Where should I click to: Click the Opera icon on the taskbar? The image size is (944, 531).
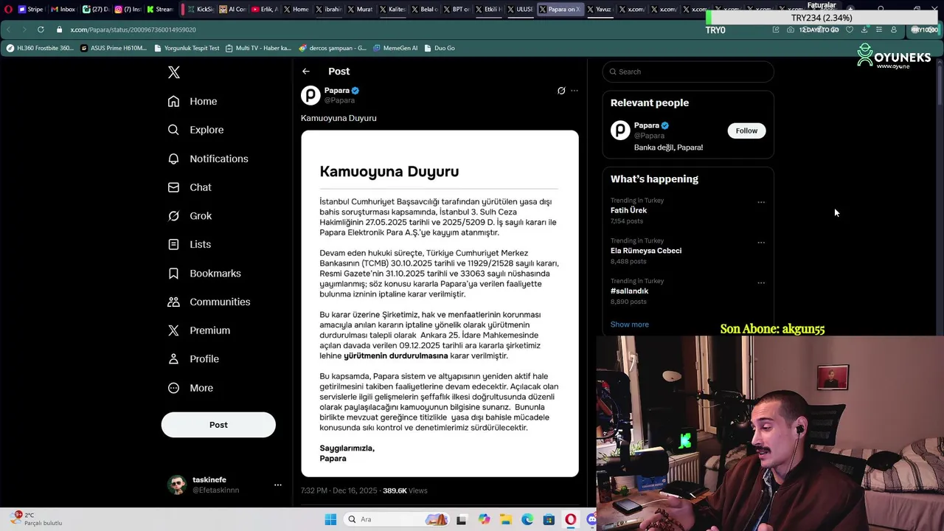click(571, 519)
